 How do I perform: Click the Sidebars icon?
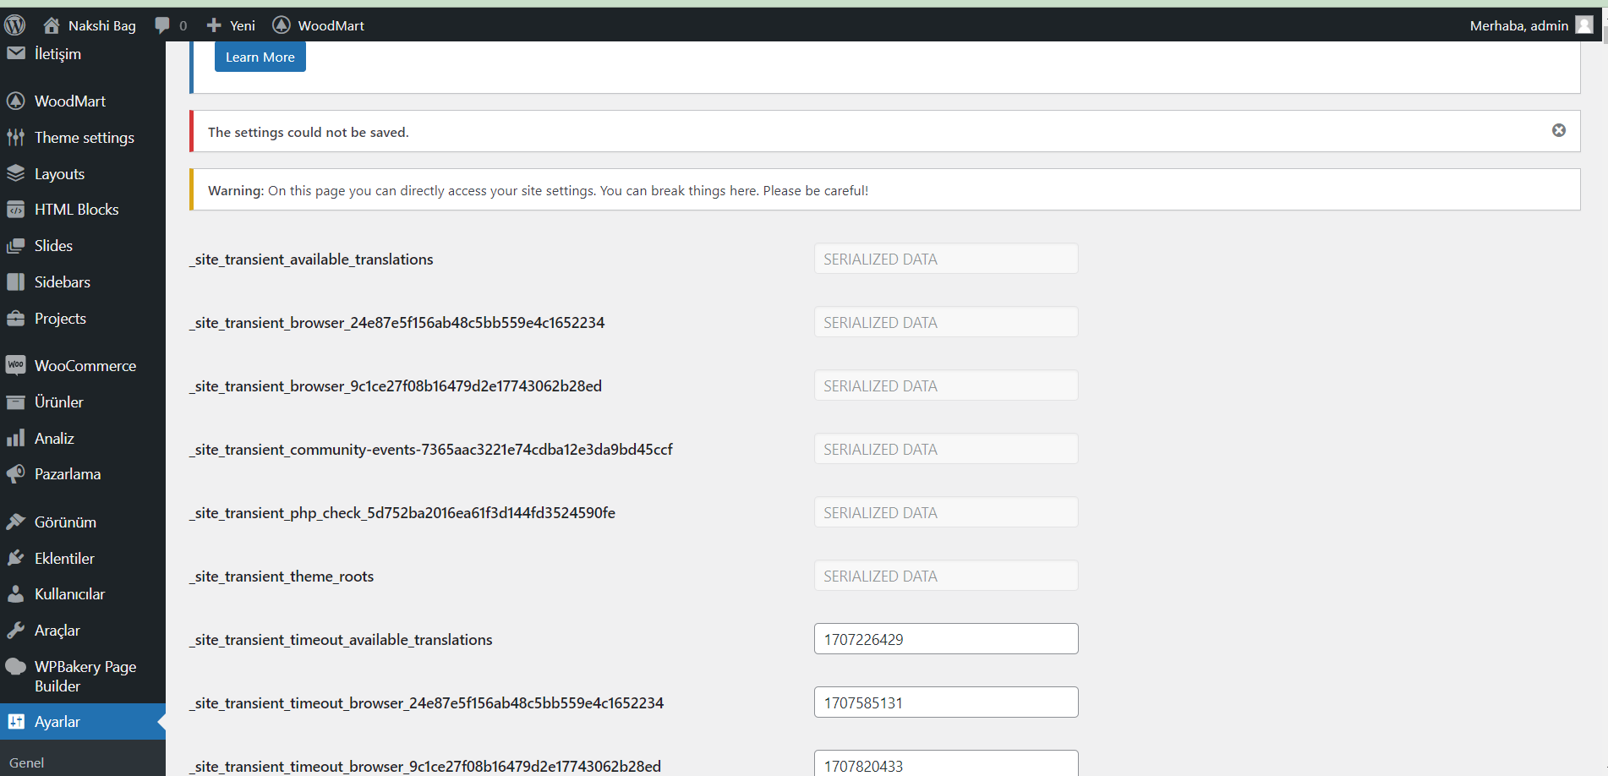(x=16, y=281)
